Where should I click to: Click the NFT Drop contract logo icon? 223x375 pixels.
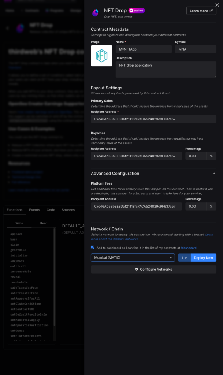(x=95, y=12)
